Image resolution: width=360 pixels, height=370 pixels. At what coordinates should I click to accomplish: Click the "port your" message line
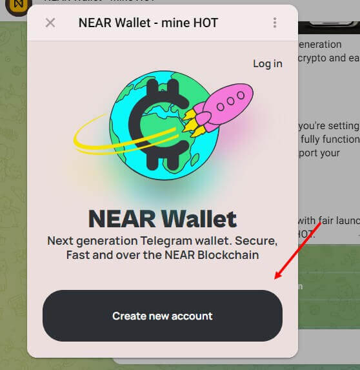click(x=319, y=153)
